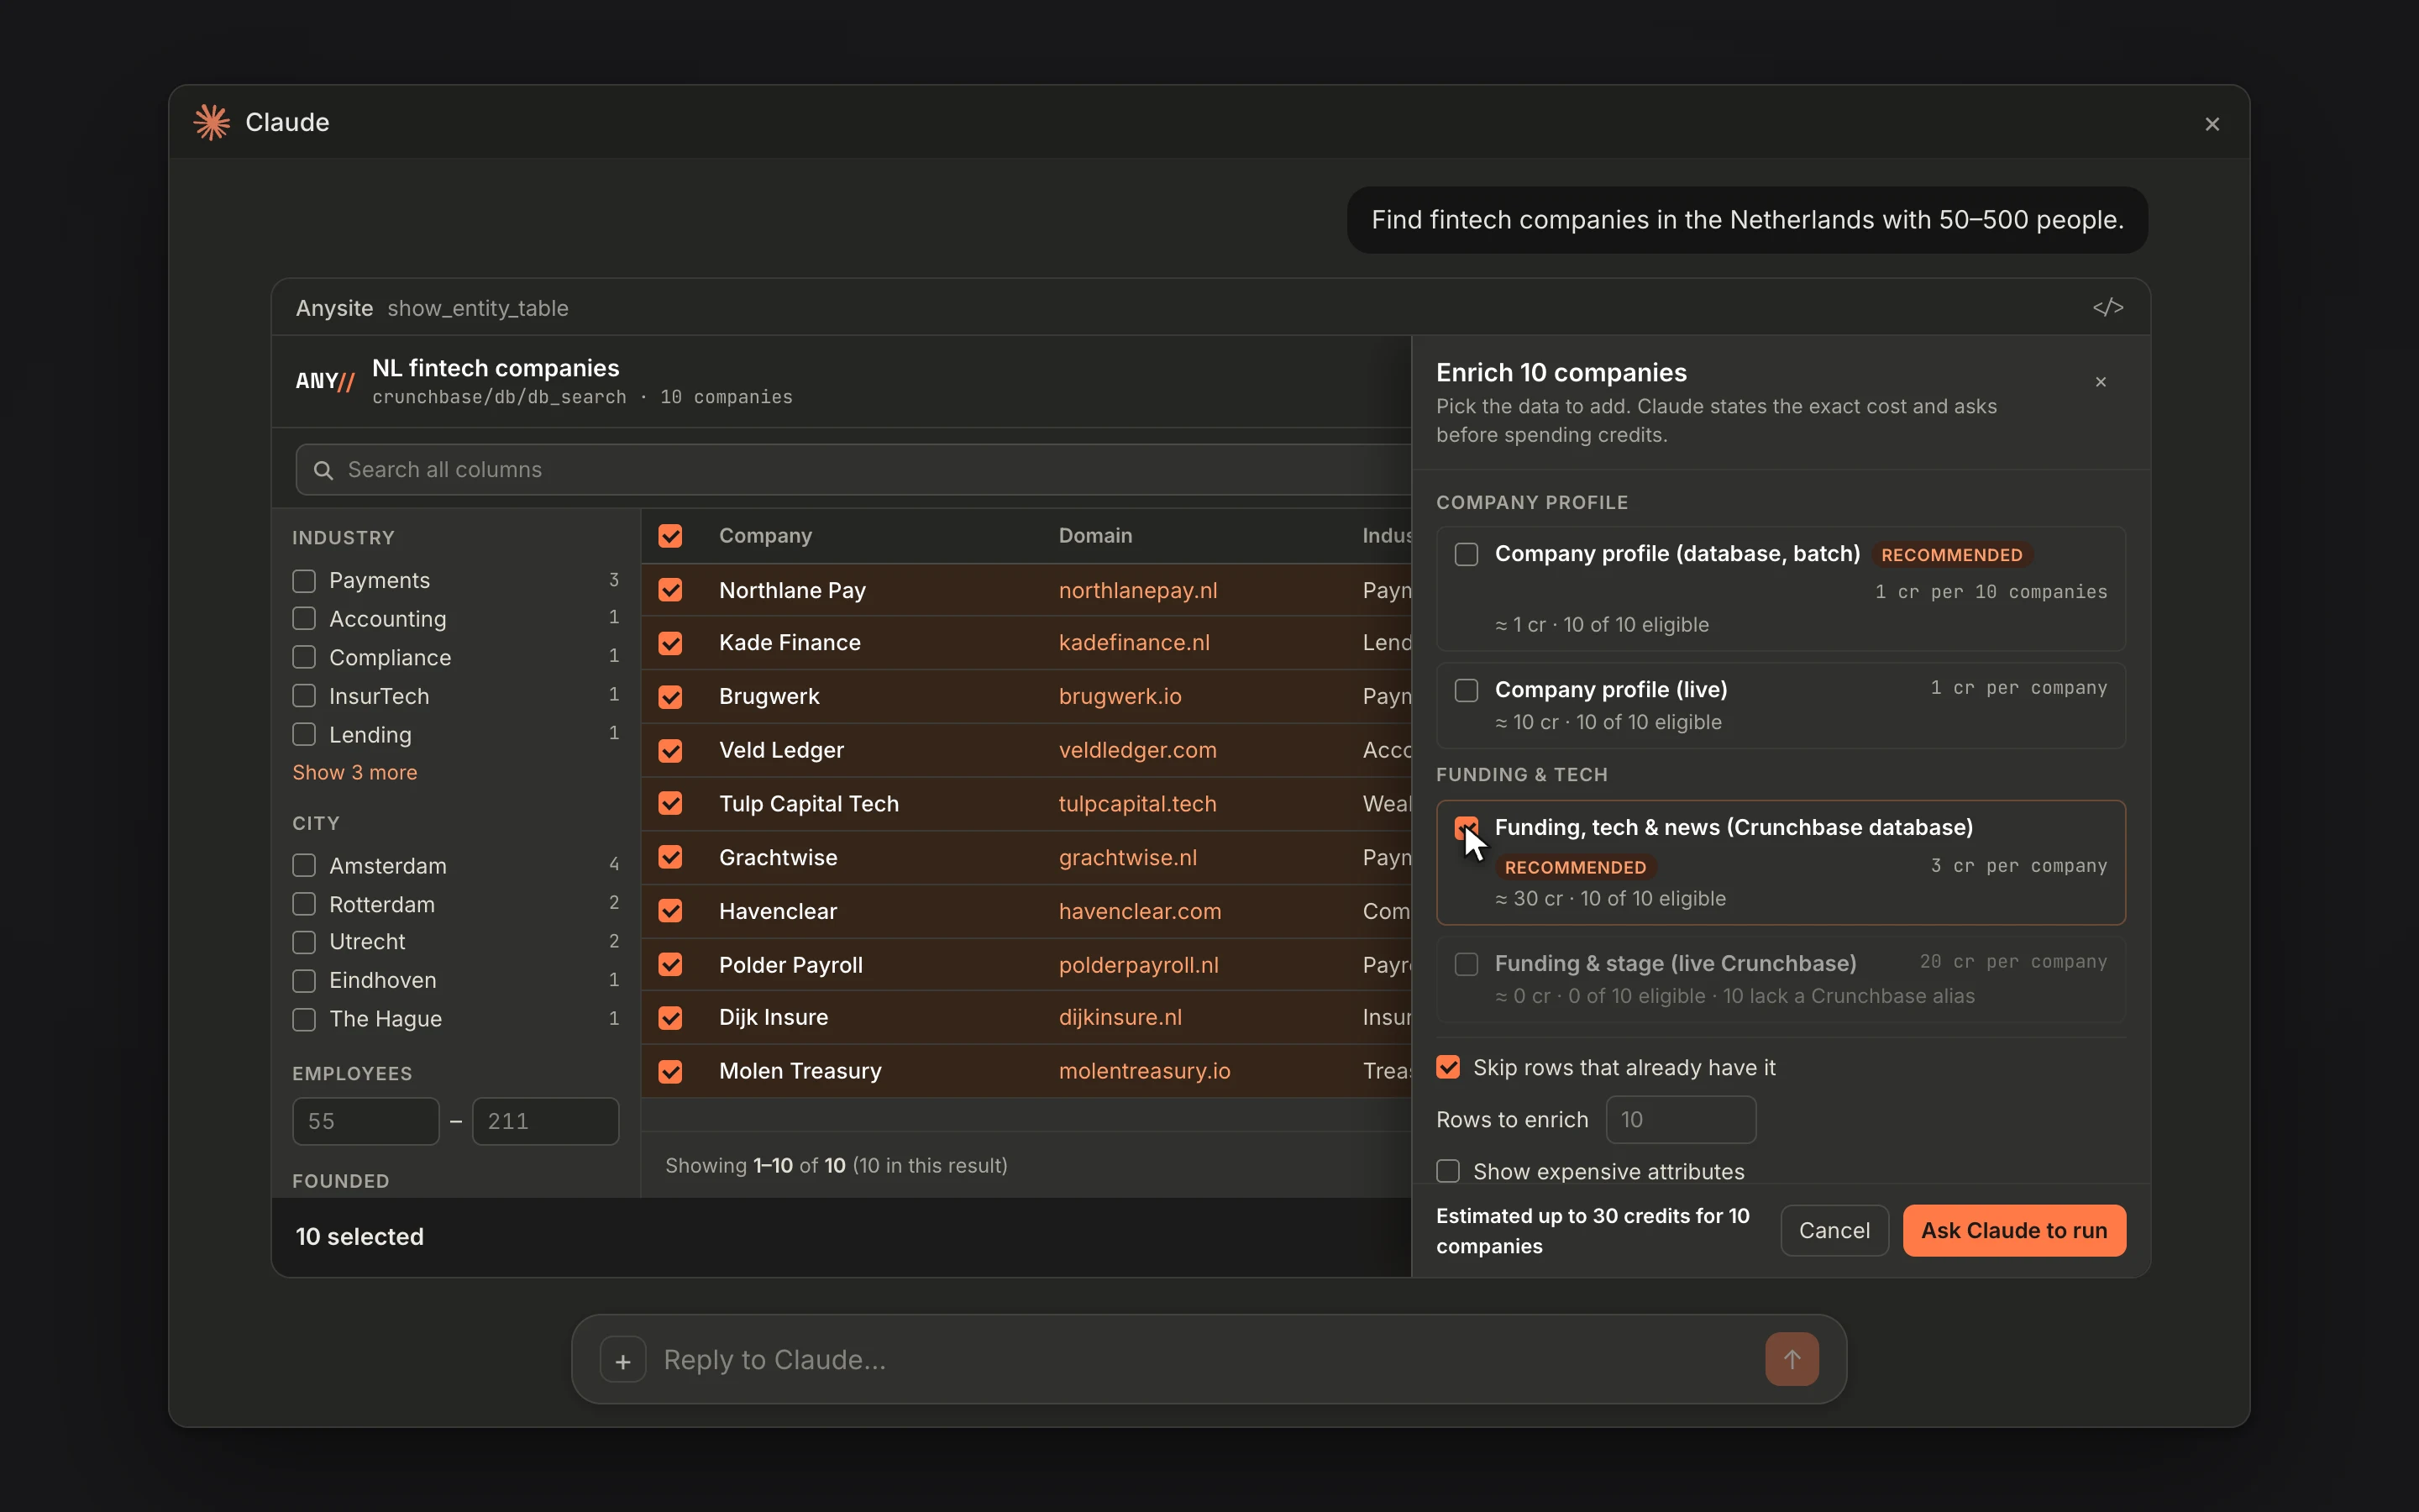Click the Cancel button
This screenshot has height=1512, width=2419.
(x=1834, y=1230)
